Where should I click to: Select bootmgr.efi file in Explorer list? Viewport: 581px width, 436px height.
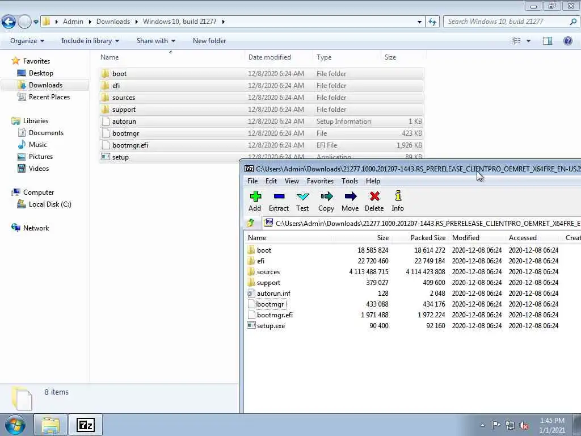click(x=262, y=145)
